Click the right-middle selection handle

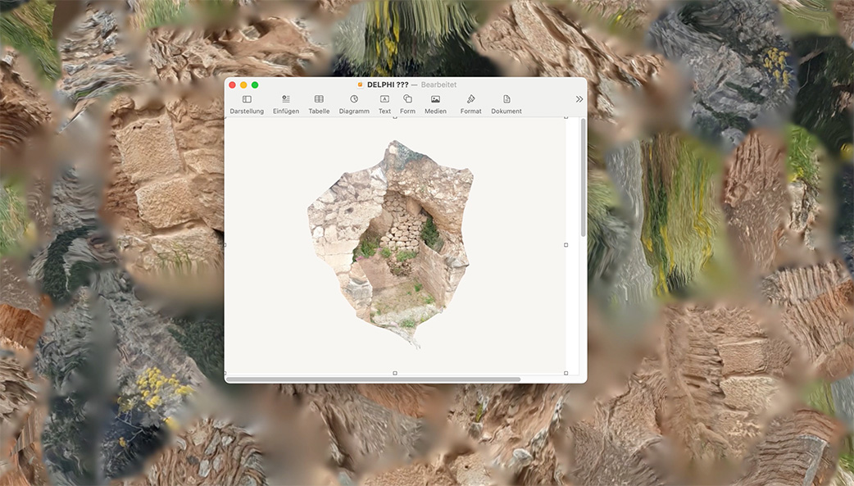click(x=566, y=245)
